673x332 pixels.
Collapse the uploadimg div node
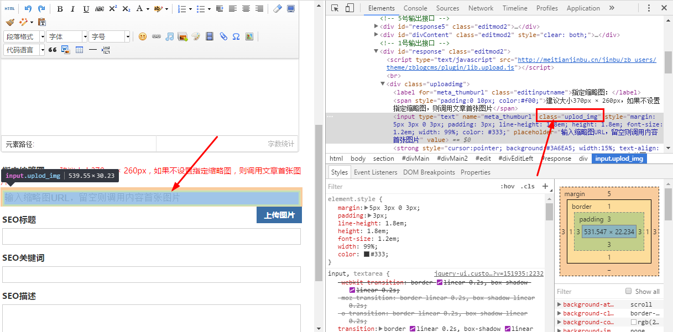click(382, 84)
